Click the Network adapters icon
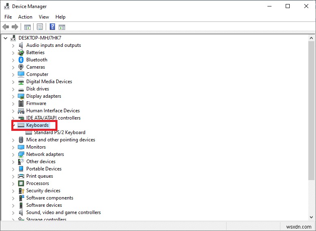Viewport: 316px width, 231px height. 21,154
